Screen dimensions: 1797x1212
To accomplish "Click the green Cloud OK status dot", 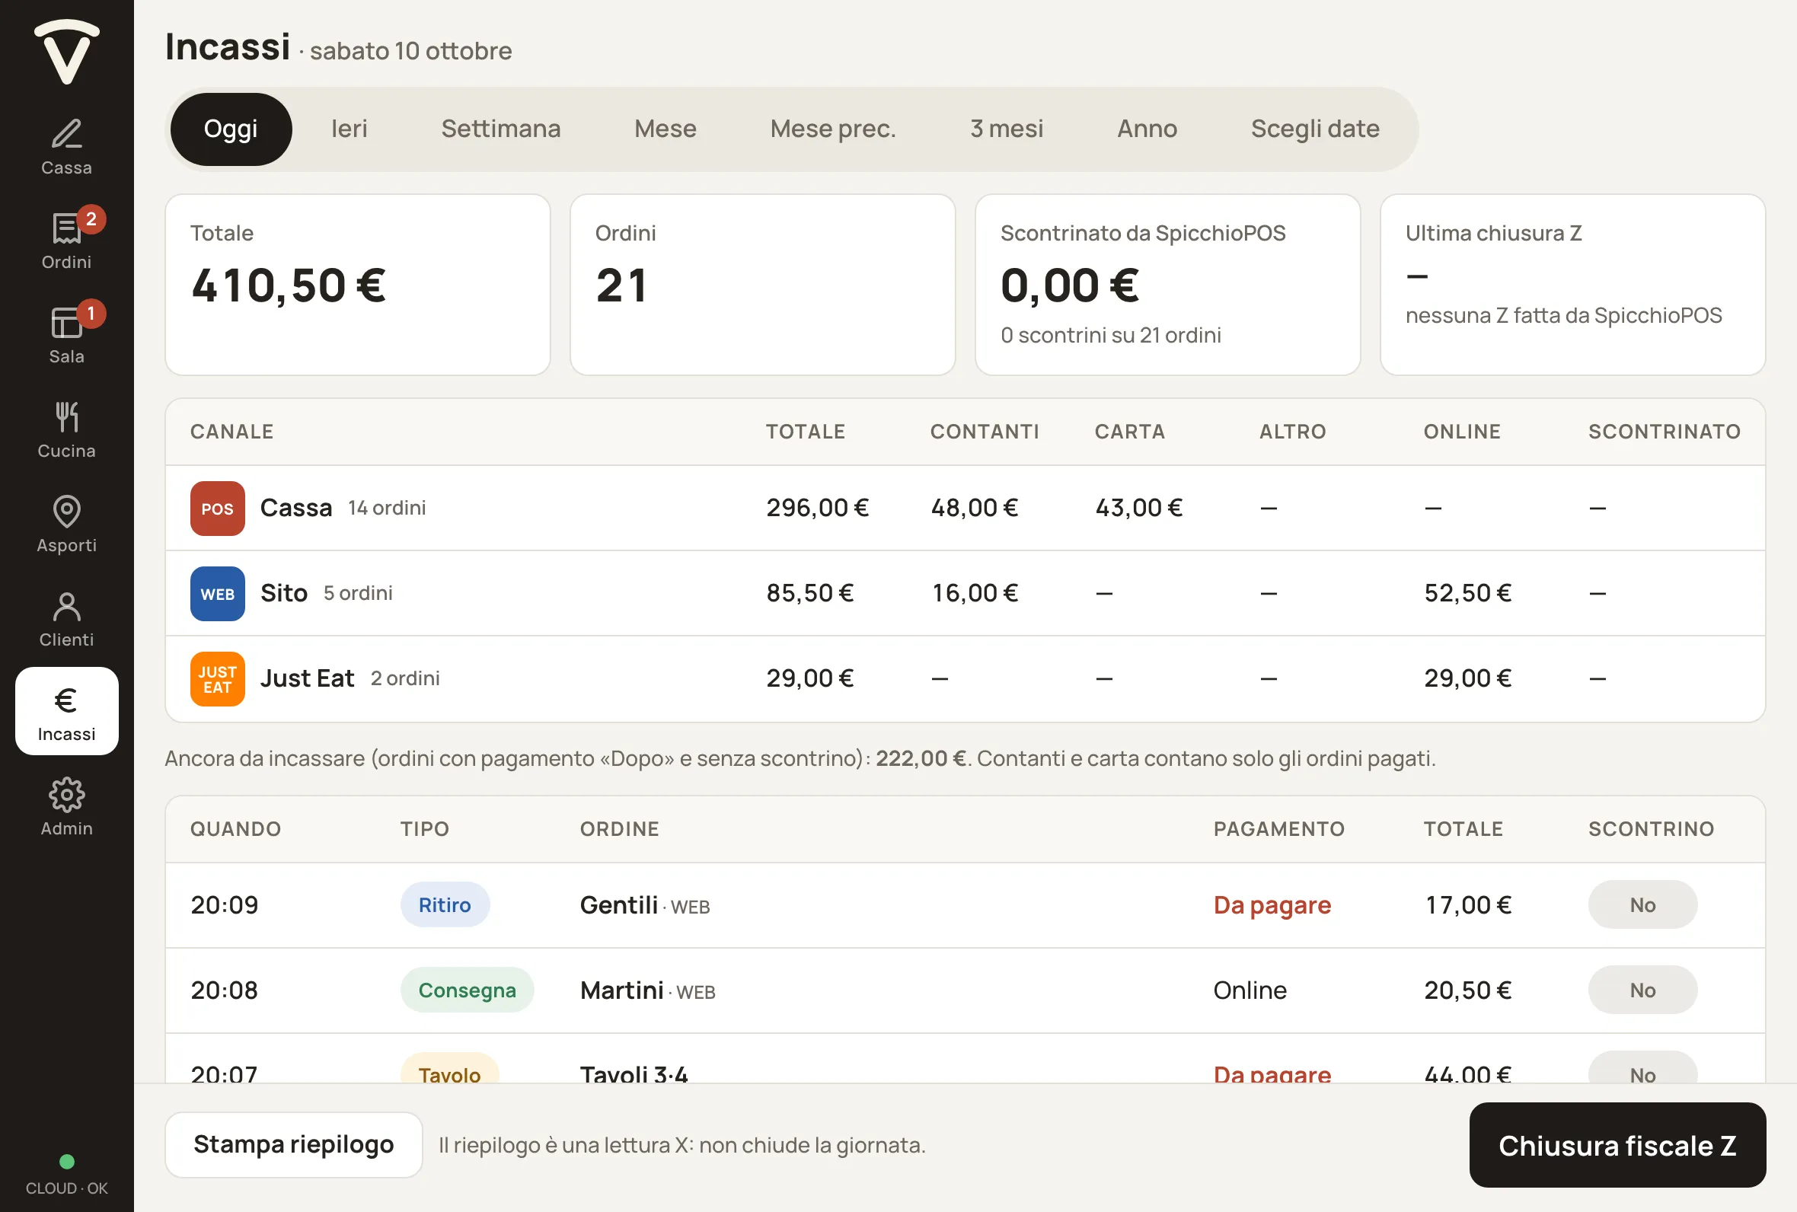I will [x=67, y=1161].
